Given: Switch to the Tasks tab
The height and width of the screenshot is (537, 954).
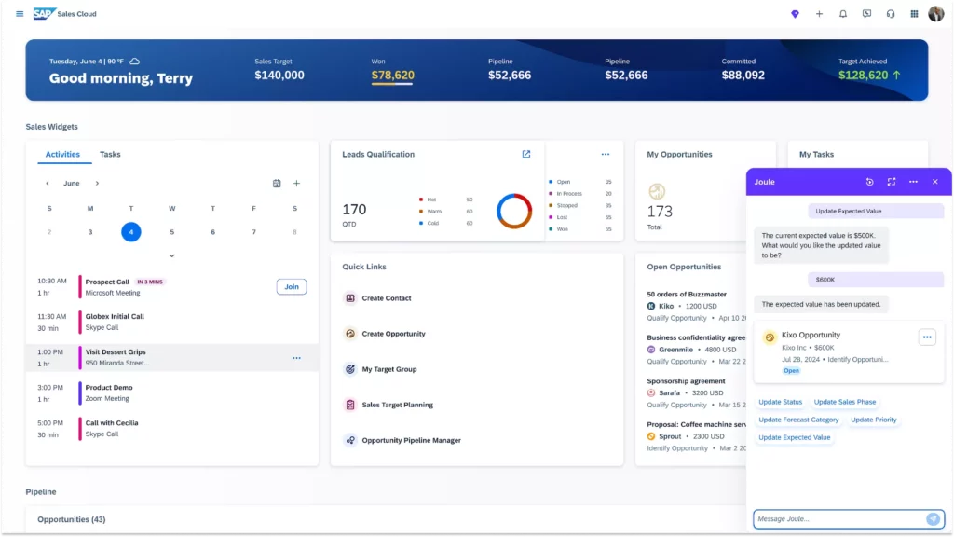Looking at the screenshot, I should tap(110, 155).
